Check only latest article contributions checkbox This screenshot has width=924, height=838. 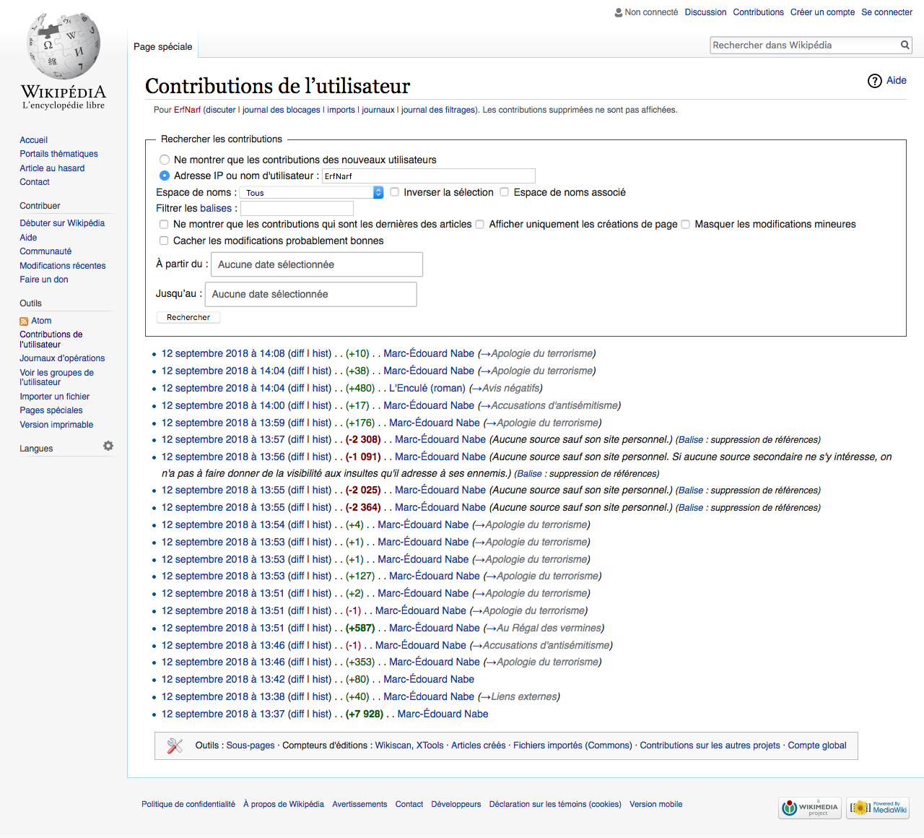[x=164, y=225]
